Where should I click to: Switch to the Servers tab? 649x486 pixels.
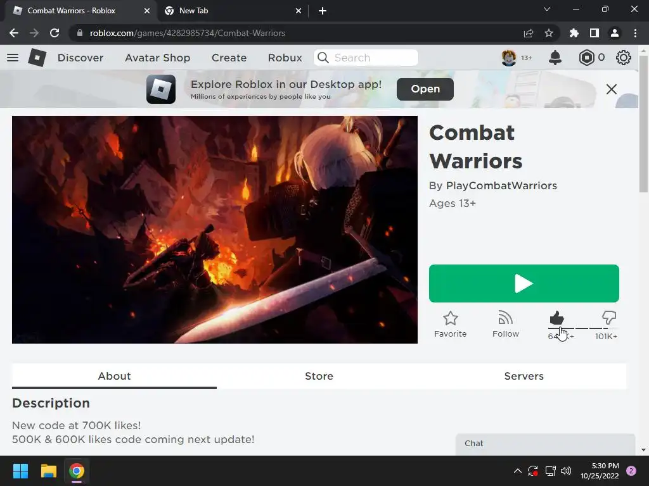click(x=524, y=376)
